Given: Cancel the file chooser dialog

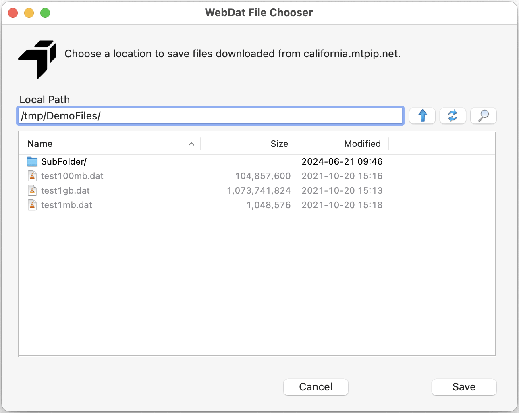Looking at the screenshot, I should click(x=316, y=387).
